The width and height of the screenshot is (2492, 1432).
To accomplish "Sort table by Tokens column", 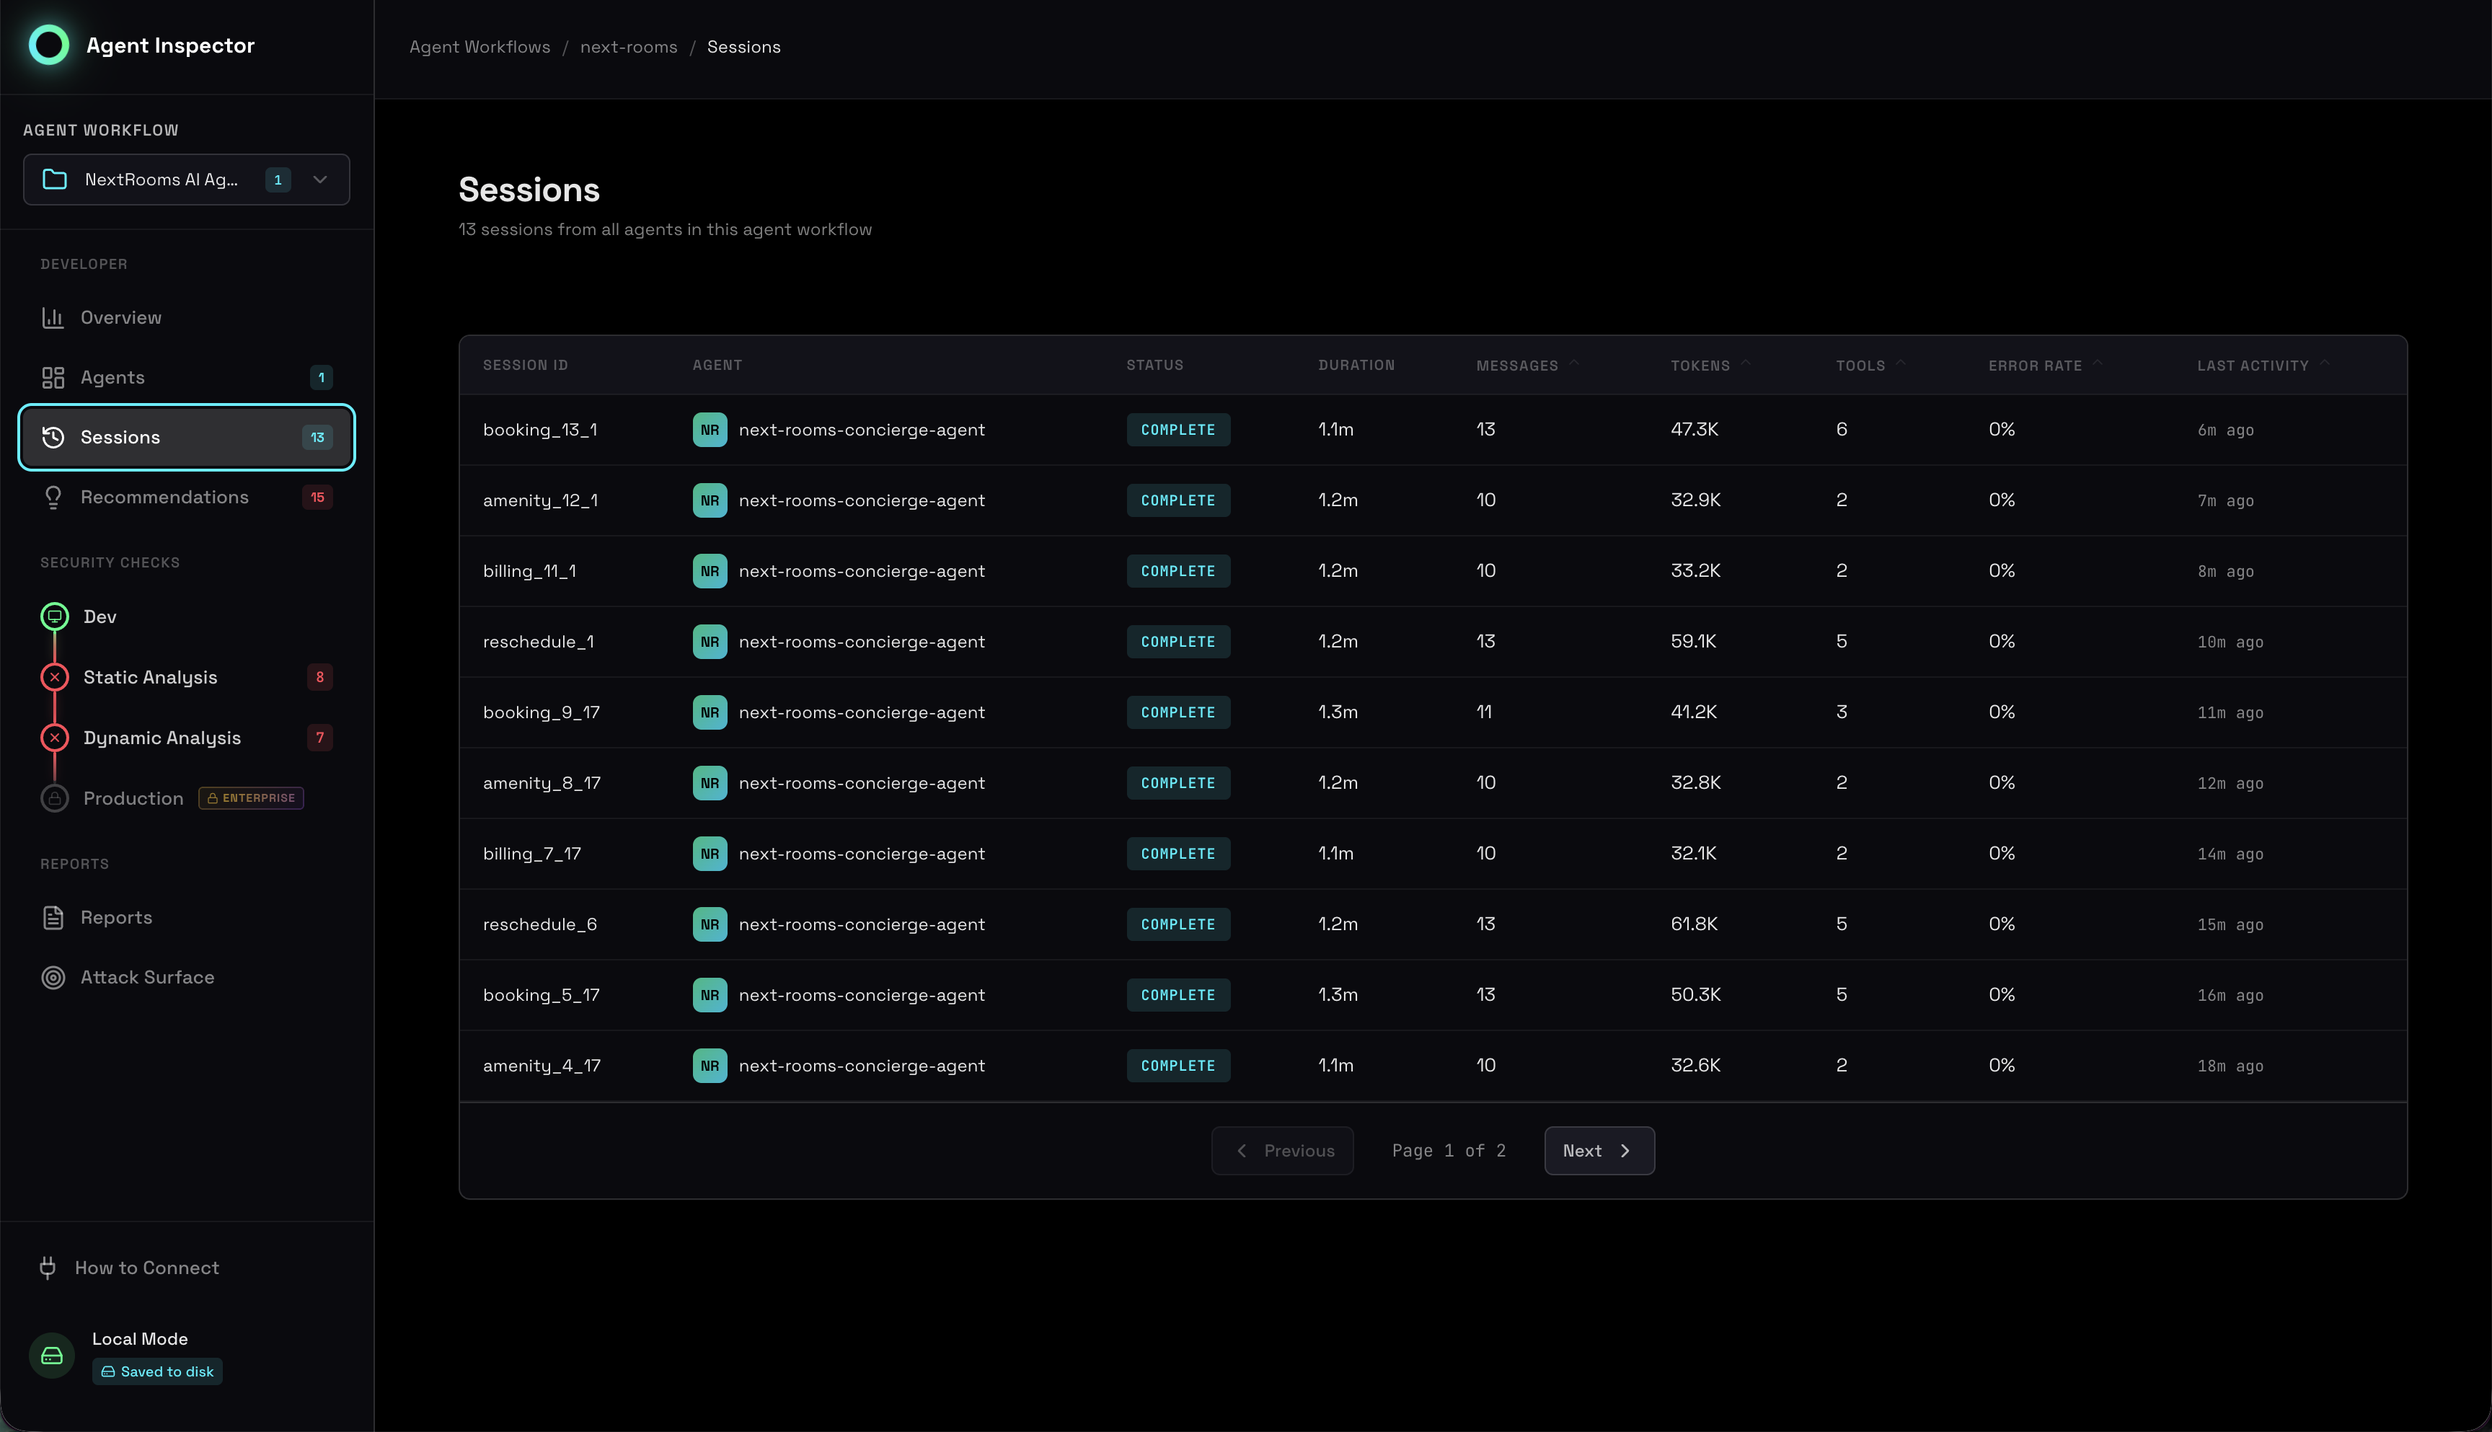I will pyautogui.click(x=1700, y=366).
